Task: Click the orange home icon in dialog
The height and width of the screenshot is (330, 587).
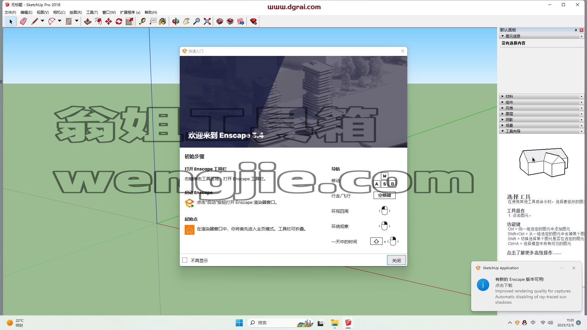Action: coord(189,230)
